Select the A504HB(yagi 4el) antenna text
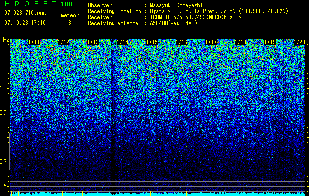Screen dimensions: 309x196 point(173,23)
